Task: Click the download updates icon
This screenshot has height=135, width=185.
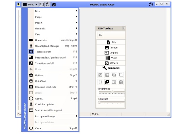Action: pos(31,104)
